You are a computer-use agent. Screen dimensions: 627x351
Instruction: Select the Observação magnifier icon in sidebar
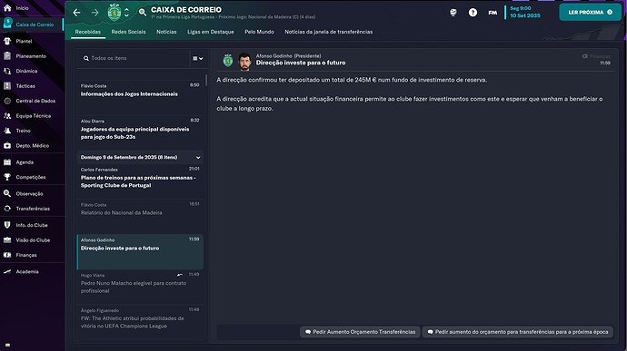pyautogui.click(x=7, y=194)
